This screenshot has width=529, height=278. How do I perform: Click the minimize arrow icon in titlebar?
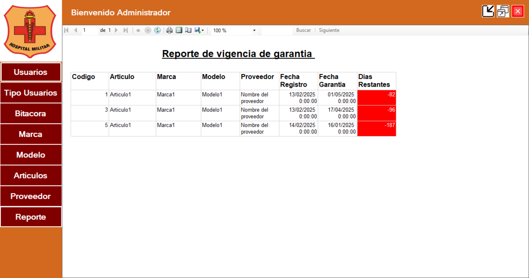coord(488,11)
